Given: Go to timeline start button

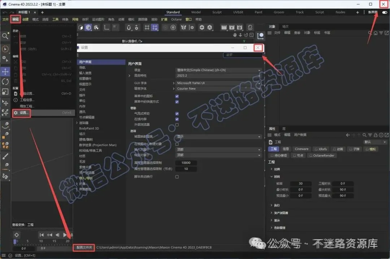Looking at the screenshot, I should [x=42, y=235].
